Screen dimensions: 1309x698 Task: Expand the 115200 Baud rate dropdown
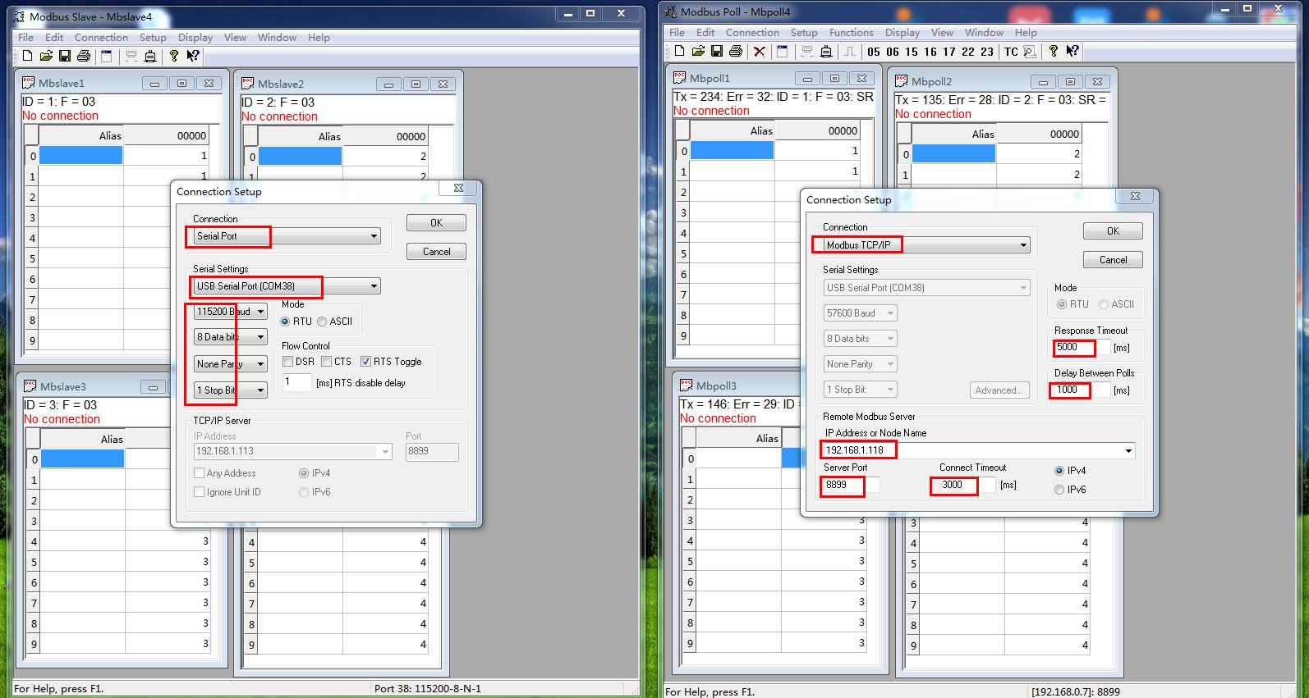click(260, 312)
